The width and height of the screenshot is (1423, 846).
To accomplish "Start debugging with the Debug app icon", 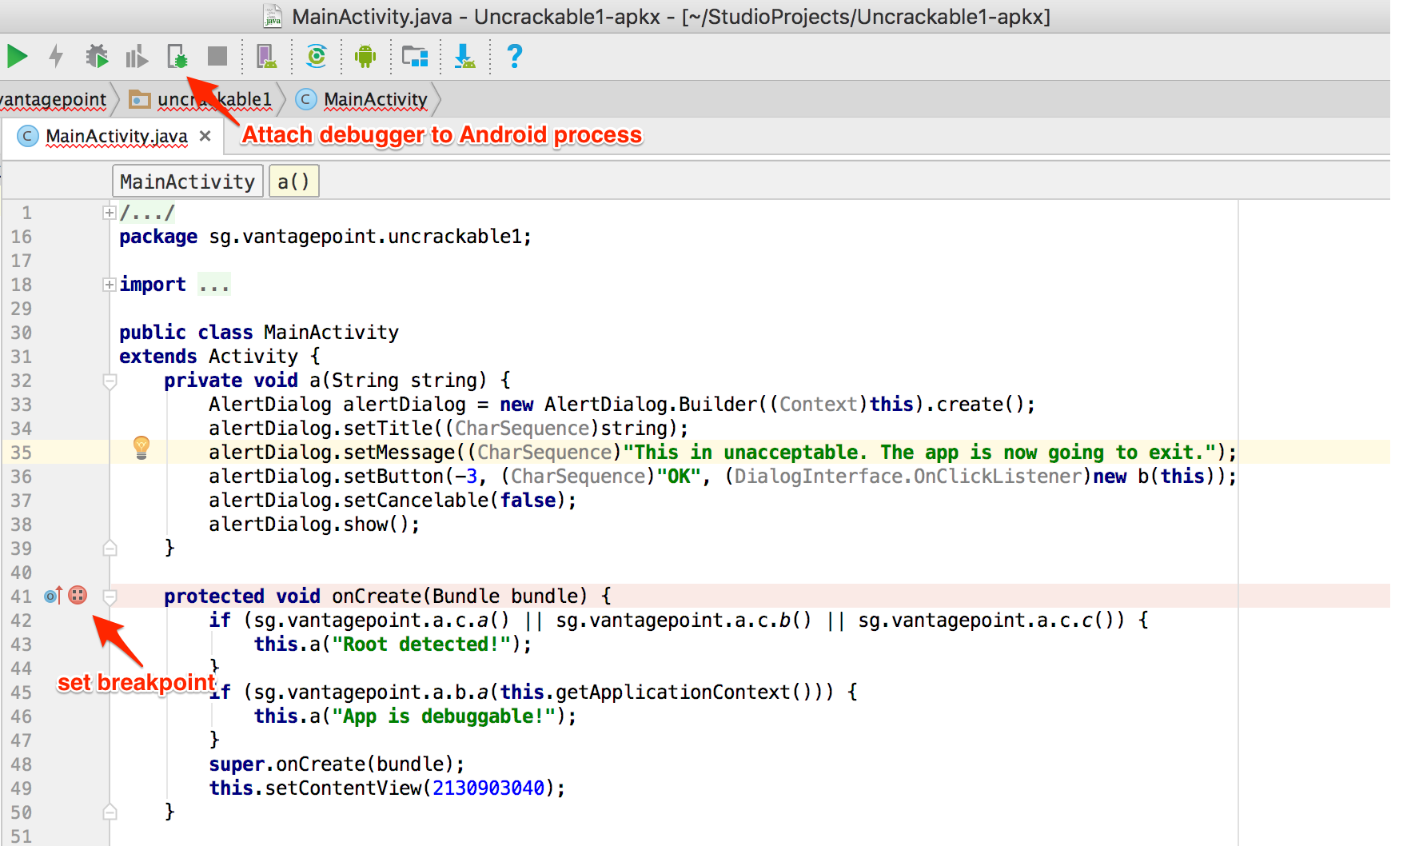I will 97,57.
